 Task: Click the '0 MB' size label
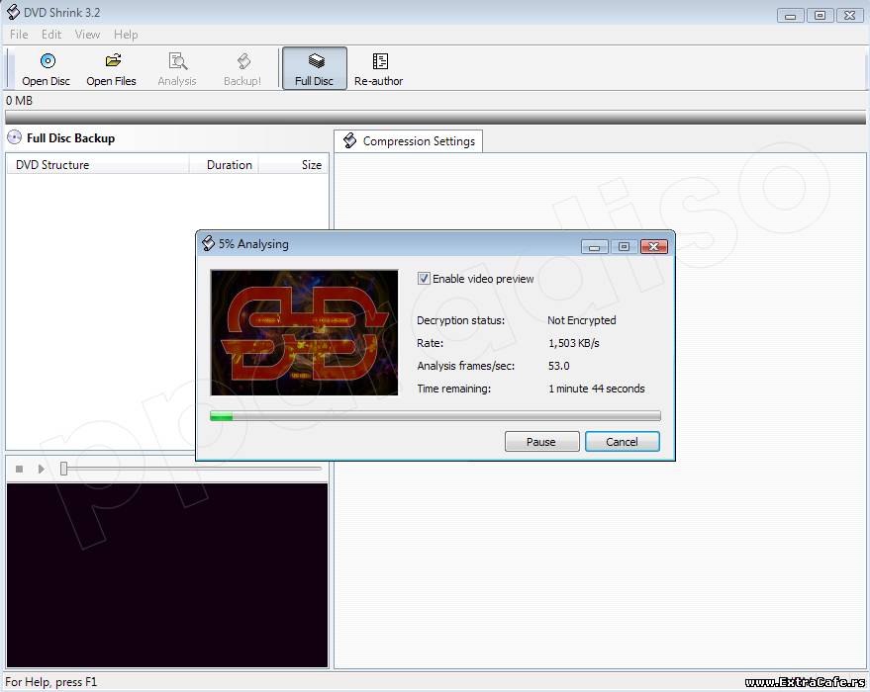coord(20,100)
